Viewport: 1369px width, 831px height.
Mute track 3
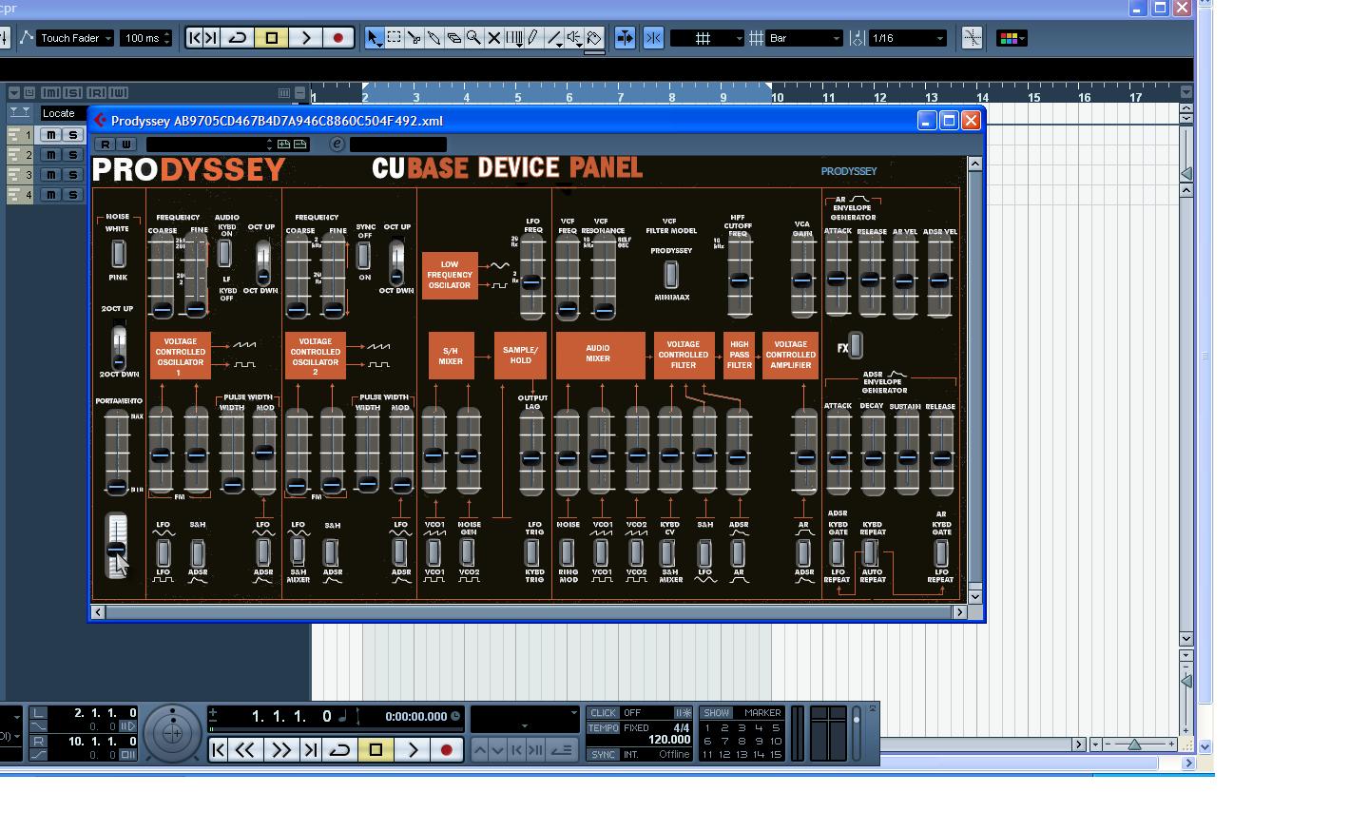(51, 175)
